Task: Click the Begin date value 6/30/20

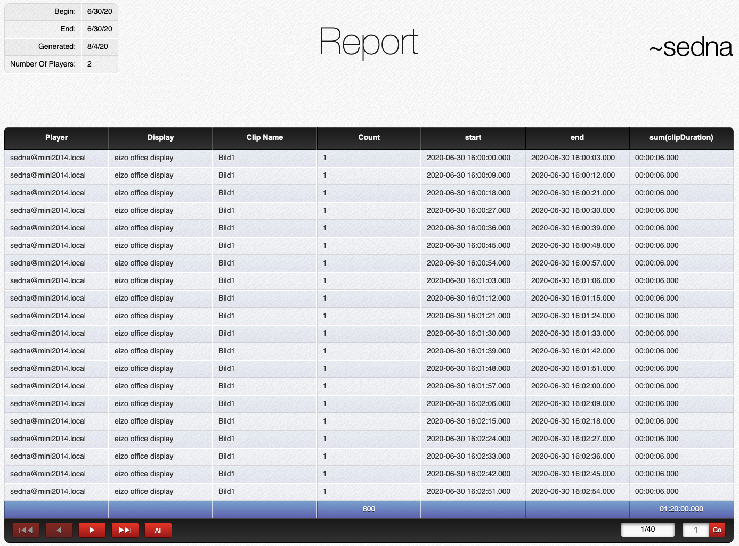Action: [x=100, y=11]
